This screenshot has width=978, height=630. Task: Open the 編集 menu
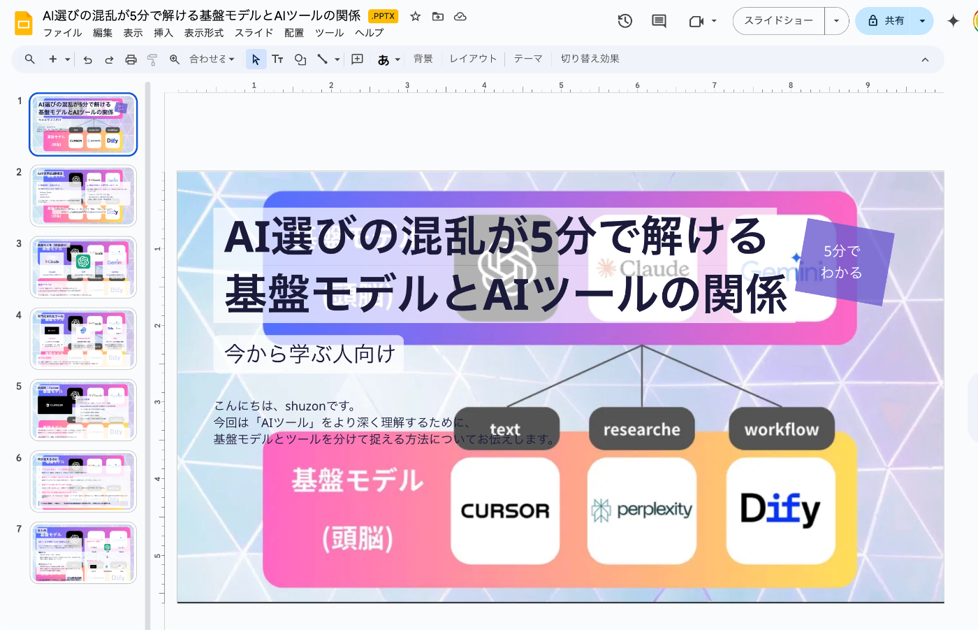pyautogui.click(x=103, y=33)
